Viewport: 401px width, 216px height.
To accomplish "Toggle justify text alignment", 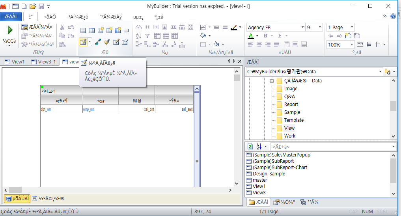I will tap(276, 45).
